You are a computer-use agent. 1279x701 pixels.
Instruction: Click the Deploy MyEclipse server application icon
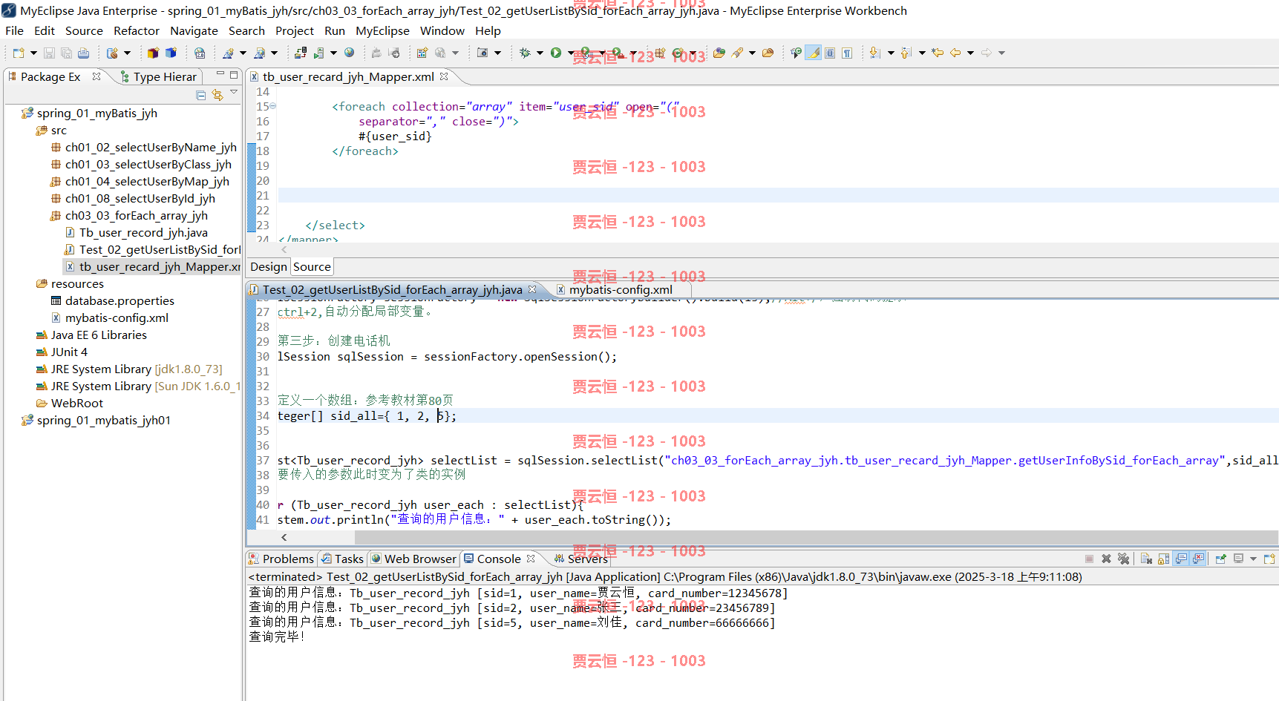[x=301, y=53]
